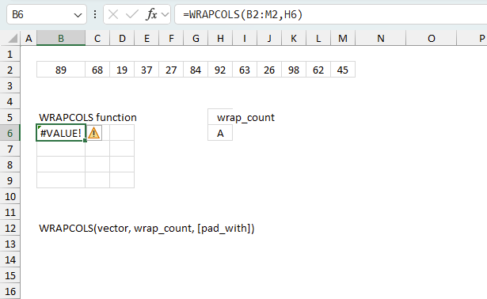The width and height of the screenshot is (487, 299).
Task: Select column M header
Action: pos(343,39)
